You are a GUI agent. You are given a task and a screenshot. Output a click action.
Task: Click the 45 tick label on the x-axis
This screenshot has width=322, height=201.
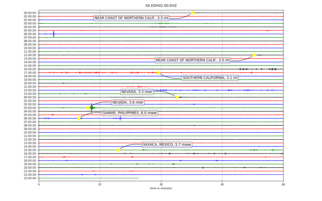222,184
